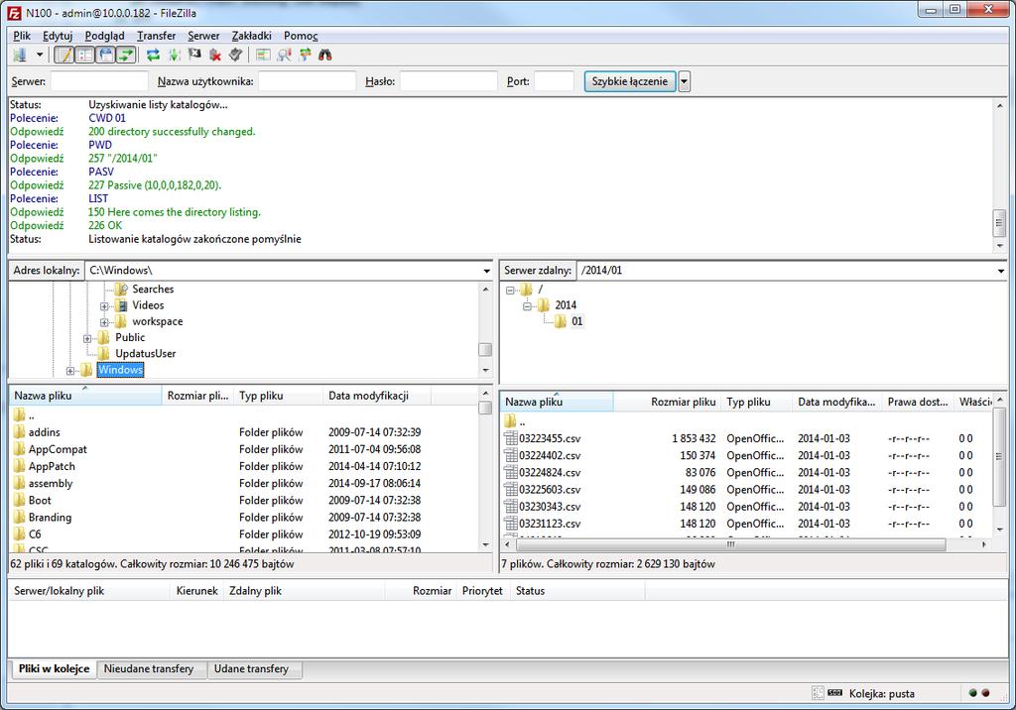Select the addins folder icon
Screen dimensions: 1016x710
tap(20, 432)
